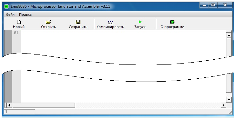Open a file with Открыть folder icon

[x=48, y=22]
